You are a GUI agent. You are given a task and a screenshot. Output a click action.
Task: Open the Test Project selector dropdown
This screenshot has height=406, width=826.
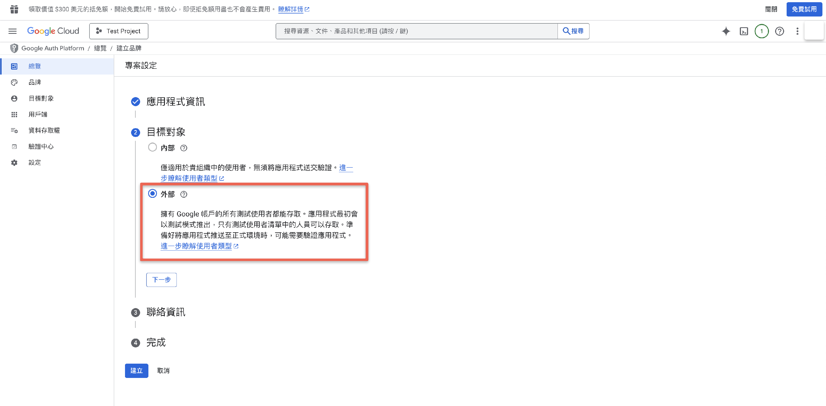[119, 31]
